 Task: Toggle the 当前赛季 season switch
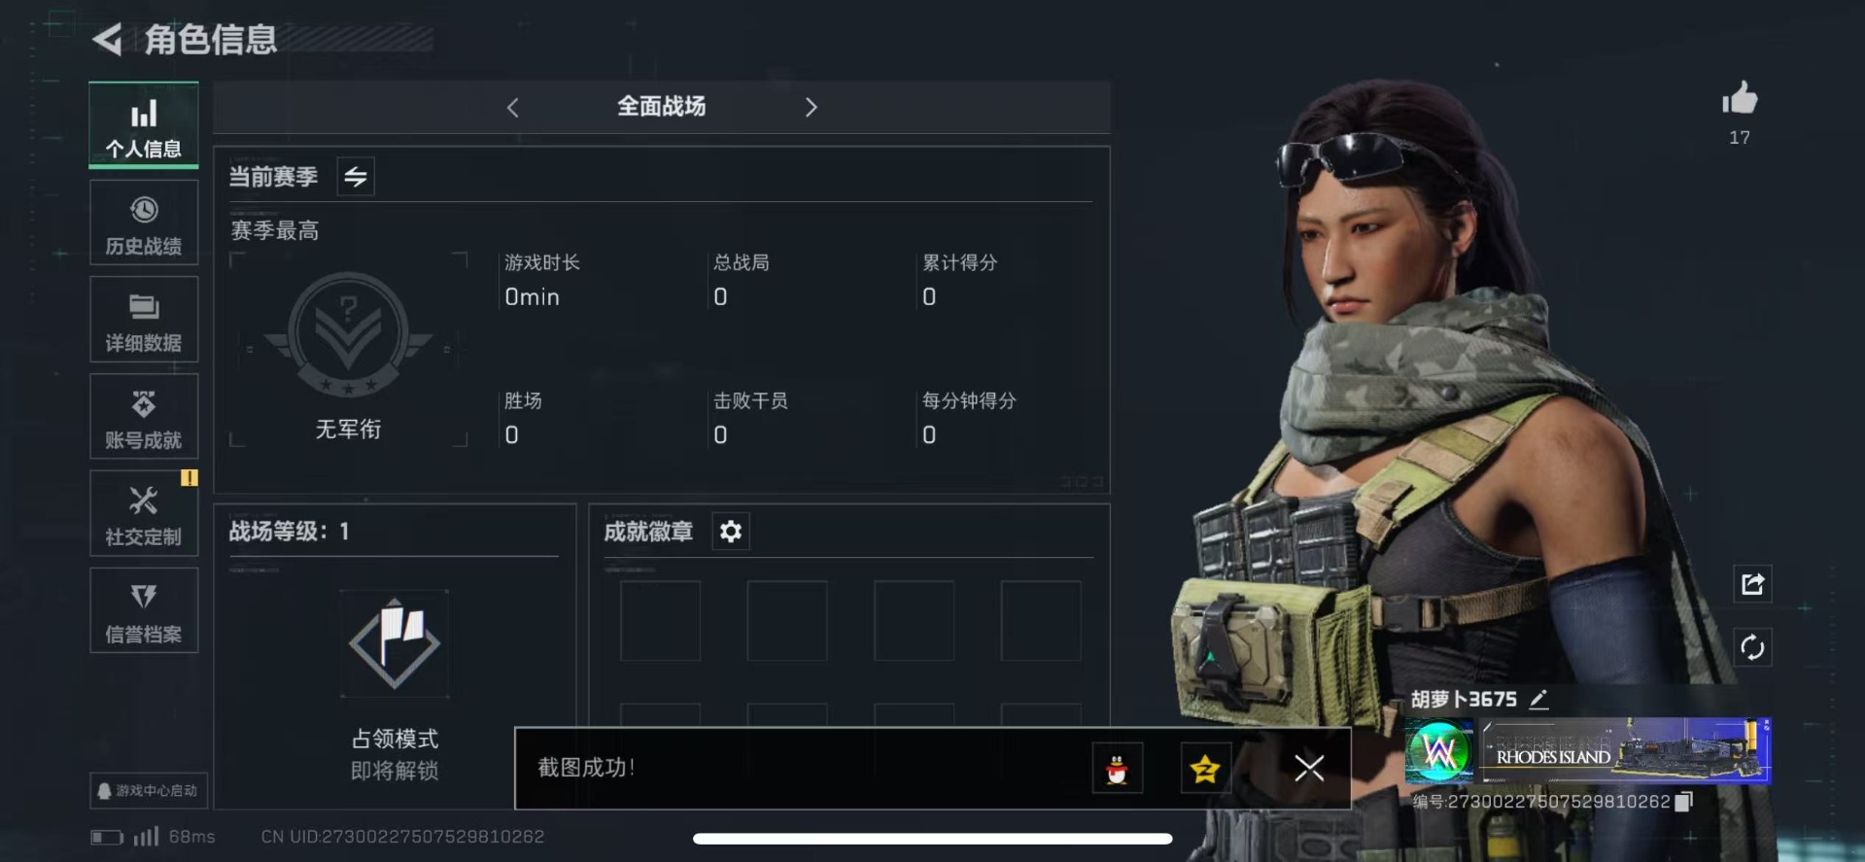click(356, 177)
